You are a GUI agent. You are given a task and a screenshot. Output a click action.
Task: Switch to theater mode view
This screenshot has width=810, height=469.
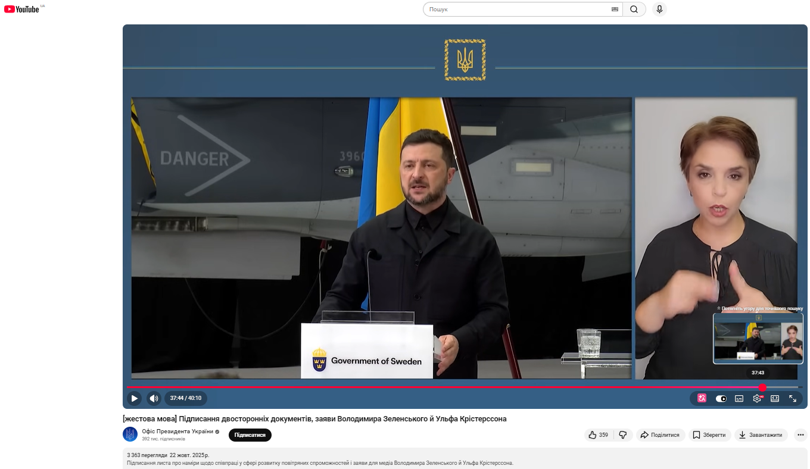pos(775,398)
